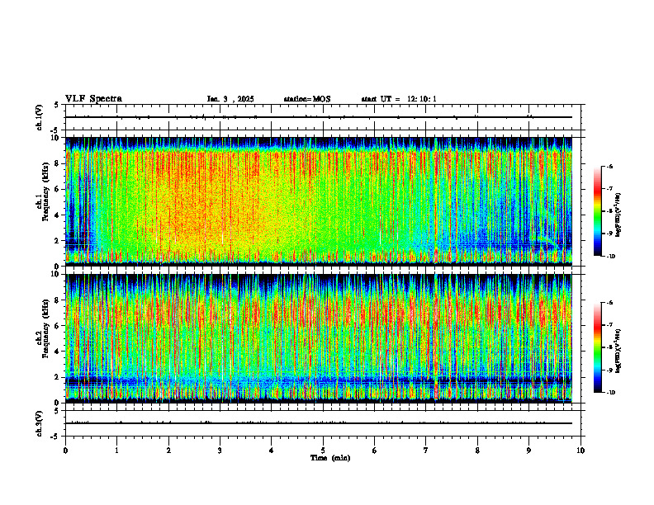Click the time-axis tick label "2"

point(168,451)
